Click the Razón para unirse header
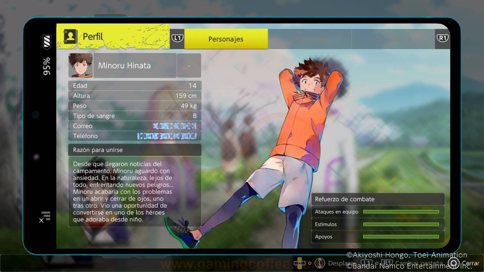This screenshot has height=272, width=484. click(135, 150)
